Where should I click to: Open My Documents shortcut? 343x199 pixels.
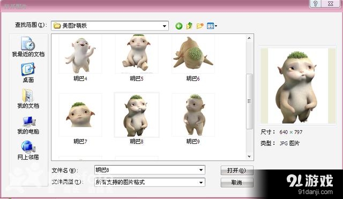click(28, 99)
